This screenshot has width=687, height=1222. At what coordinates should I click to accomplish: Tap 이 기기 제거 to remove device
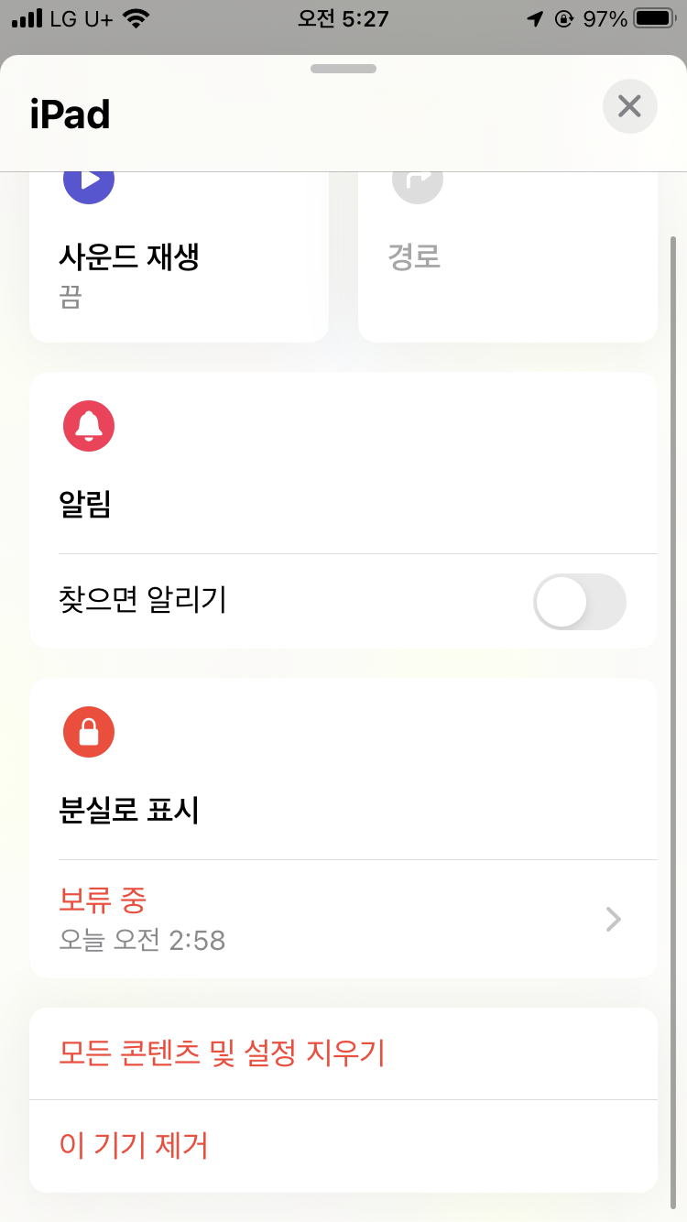click(134, 1145)
